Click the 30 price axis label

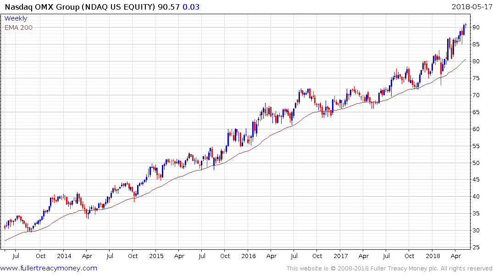point(476,231)
